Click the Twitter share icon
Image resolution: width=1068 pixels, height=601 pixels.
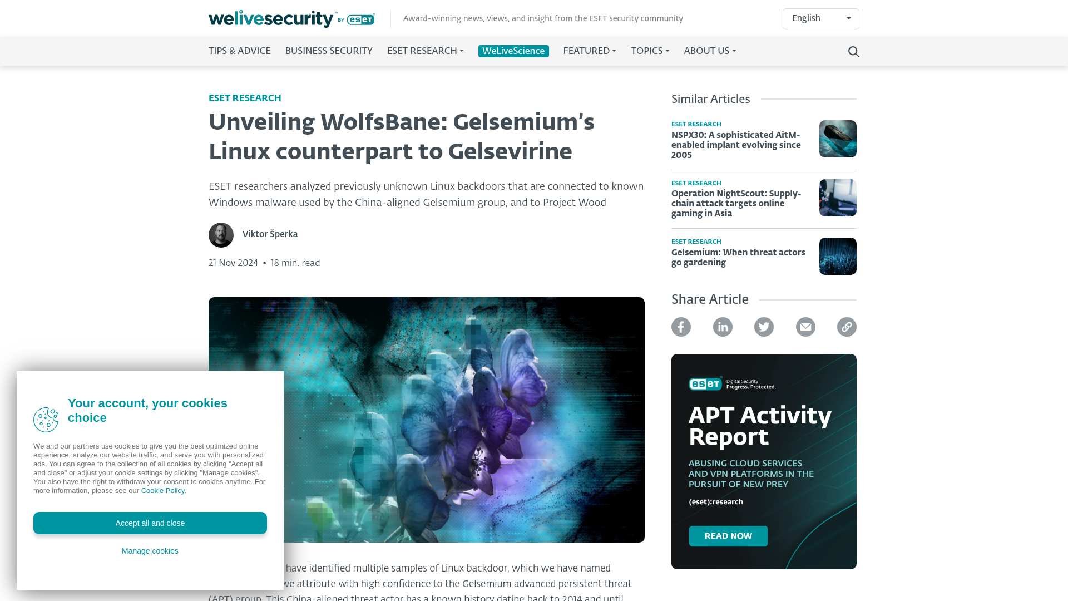tap(764, 327)
